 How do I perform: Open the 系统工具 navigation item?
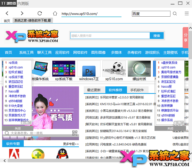[x=26, y=52]
